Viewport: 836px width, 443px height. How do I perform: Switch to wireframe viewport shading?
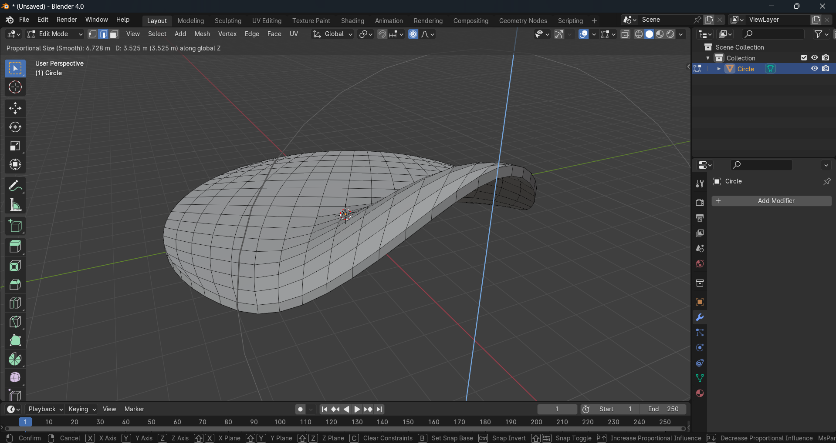click(639, 34)
